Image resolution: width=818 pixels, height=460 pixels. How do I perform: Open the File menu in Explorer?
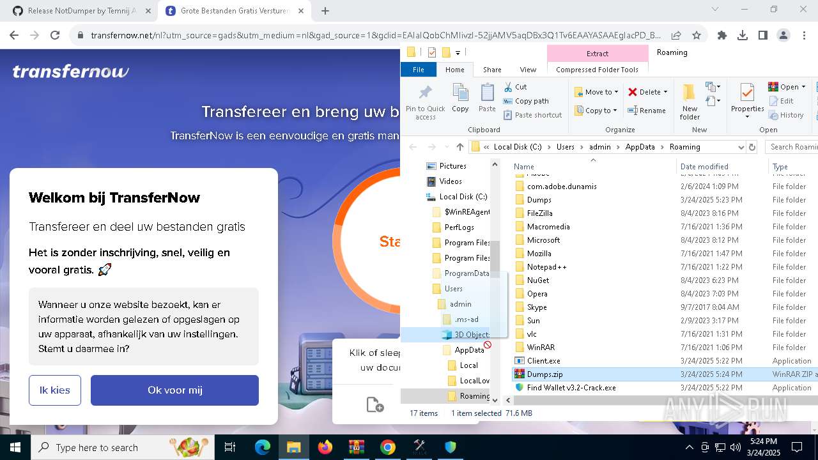[419, 70]
